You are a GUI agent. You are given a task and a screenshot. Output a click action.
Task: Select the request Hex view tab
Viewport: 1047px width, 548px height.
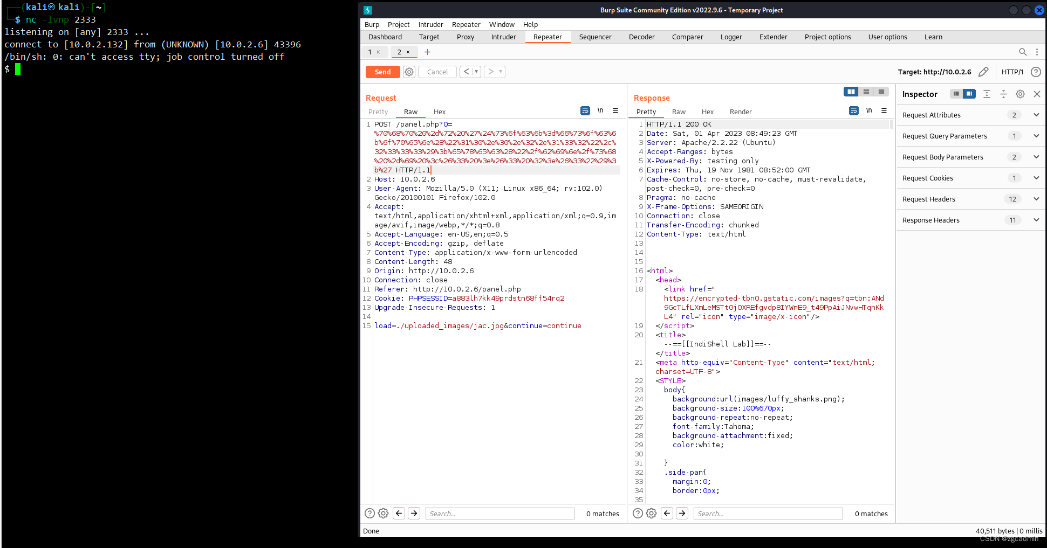tap(439, 112)
